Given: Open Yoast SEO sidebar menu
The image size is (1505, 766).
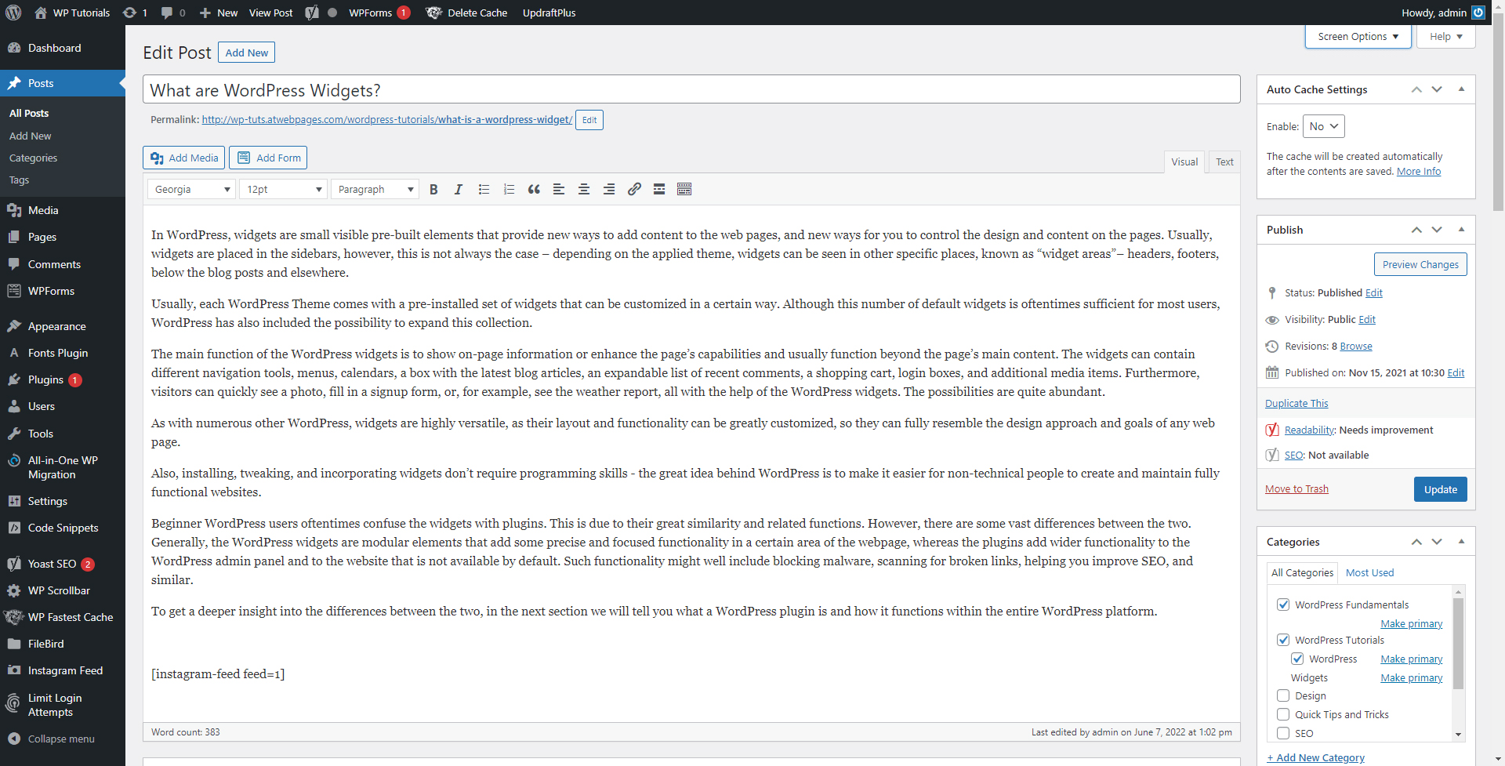Looking at the screenshot, I should tap(63, 564).
